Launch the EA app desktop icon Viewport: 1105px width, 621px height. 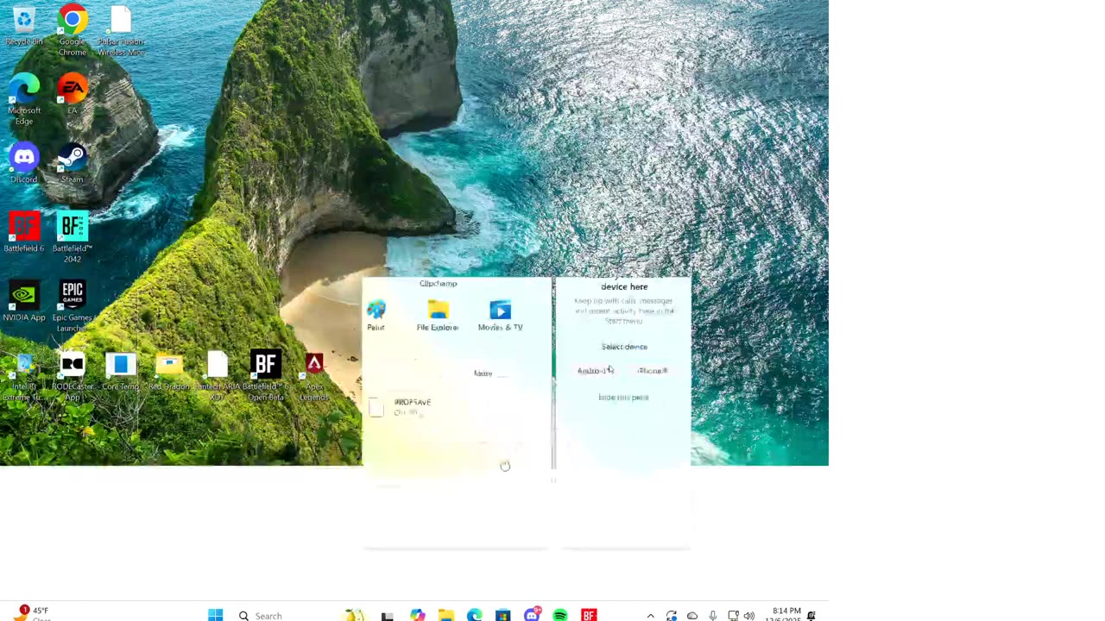tap(73, 95)
